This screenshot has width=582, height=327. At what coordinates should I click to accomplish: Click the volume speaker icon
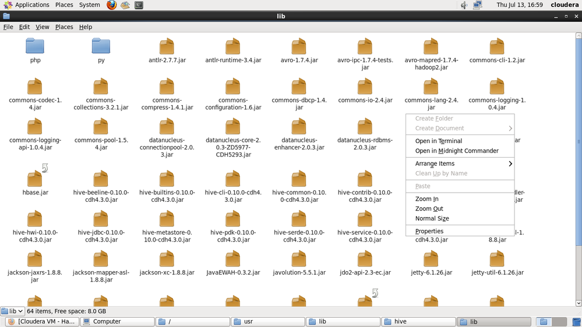coord(464,5)
